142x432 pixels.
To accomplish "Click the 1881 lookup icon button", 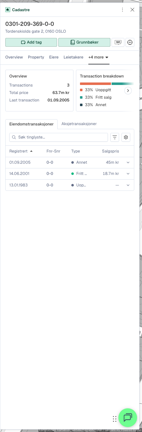I will 118,42.
